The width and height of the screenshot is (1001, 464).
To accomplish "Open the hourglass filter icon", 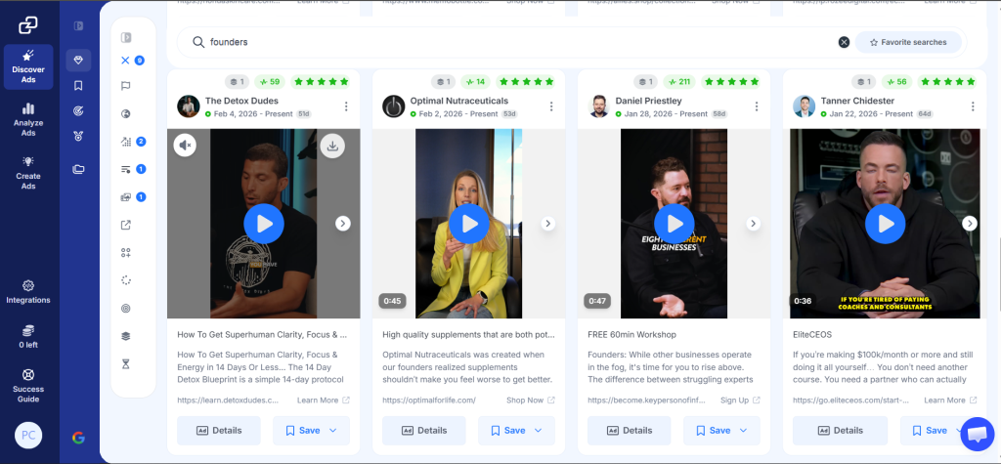I will click(126, 363).
